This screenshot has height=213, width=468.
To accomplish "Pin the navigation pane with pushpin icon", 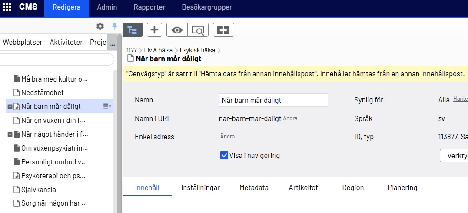I will tap(115, 26).
